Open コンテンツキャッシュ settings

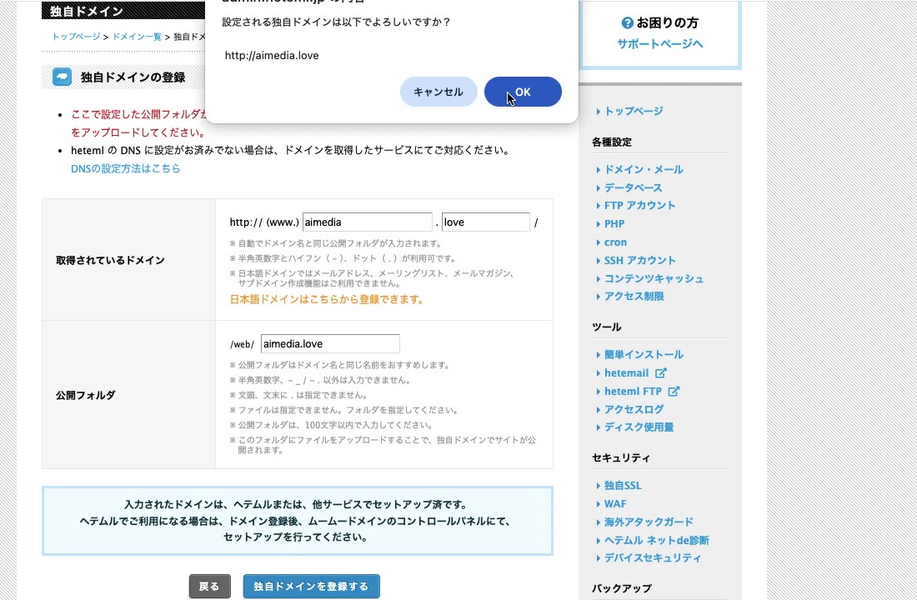[x=654, y=279]
